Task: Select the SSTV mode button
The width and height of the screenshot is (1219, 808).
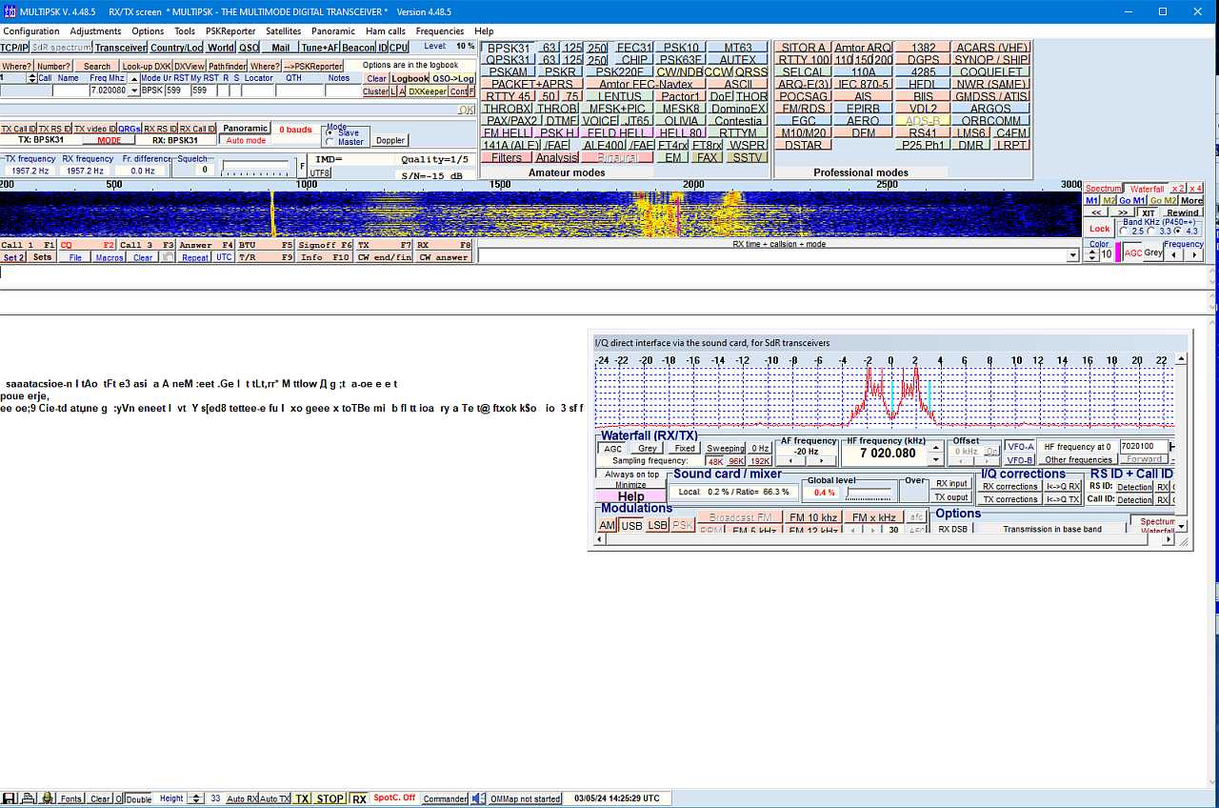Action: click(748, 157)
